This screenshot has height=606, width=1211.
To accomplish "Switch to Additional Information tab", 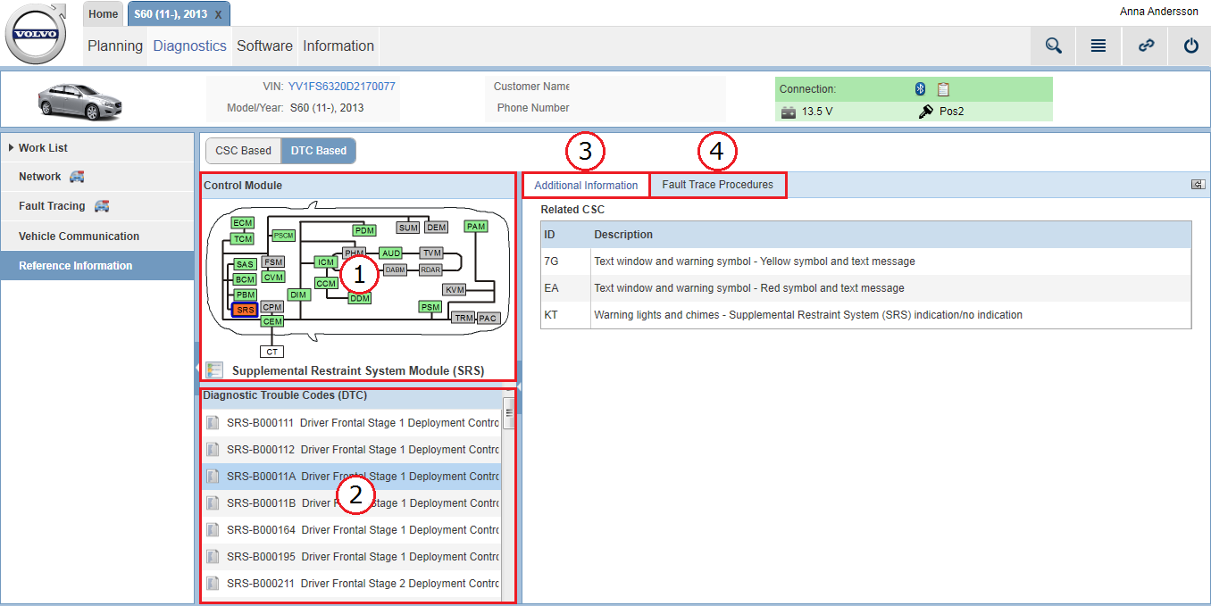I will (586, 186).
